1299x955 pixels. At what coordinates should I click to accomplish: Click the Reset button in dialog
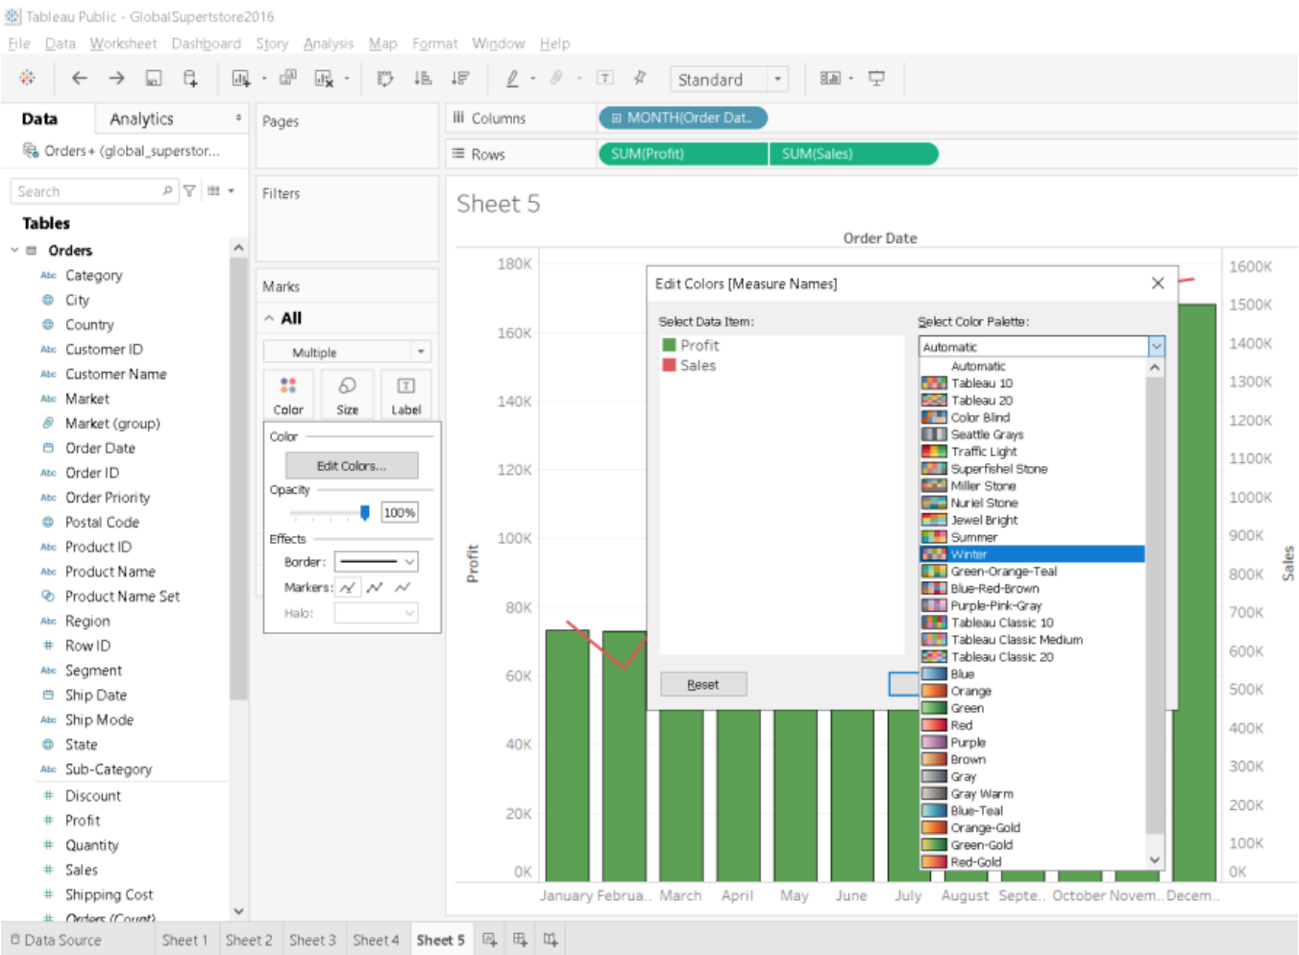click(703, 684)
